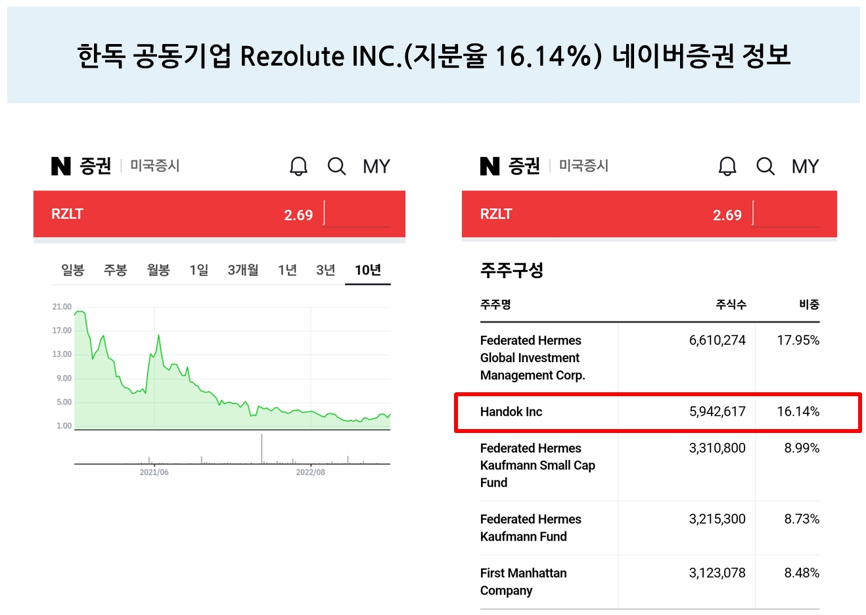Image resolution: width=866 pixels, height=615 pixels.
Task: Go to 미국증시 section in left panel
Action: [x=155, y=166]
